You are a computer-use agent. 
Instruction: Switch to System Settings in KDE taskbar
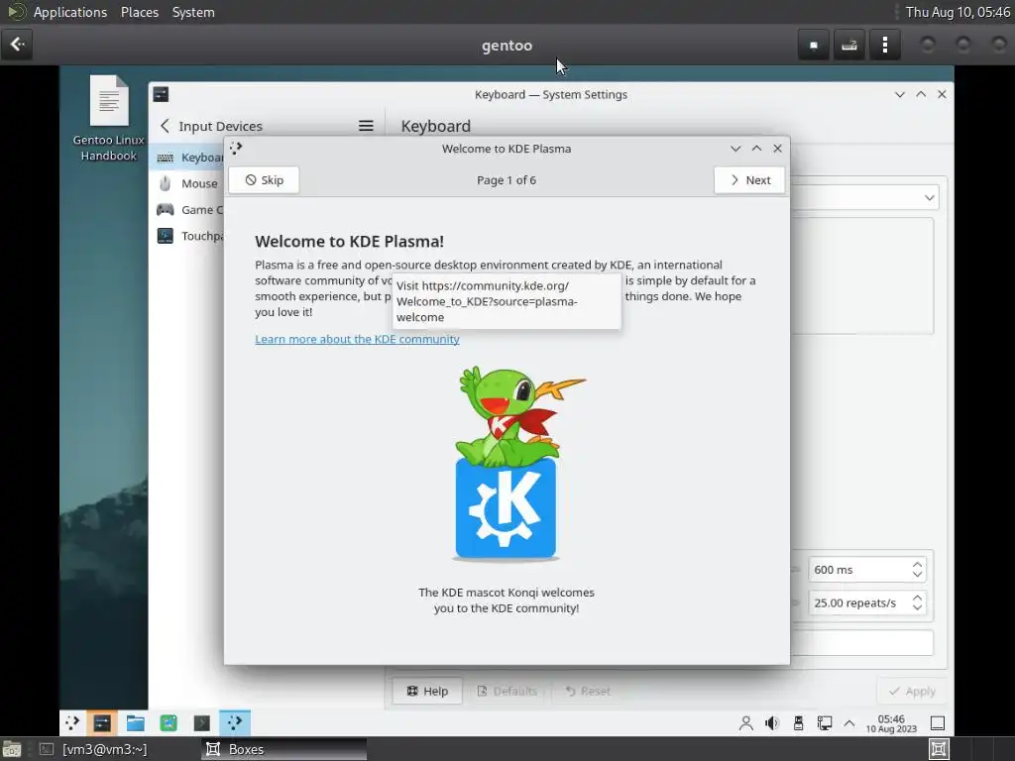click(x=102, y=722)
